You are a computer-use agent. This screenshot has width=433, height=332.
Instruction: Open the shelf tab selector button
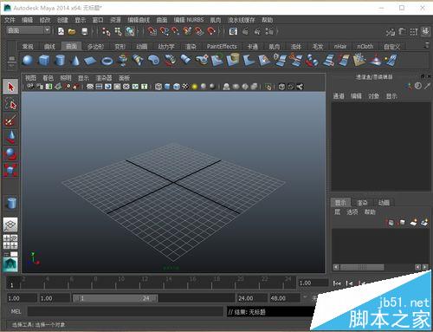tap(11, 59)
